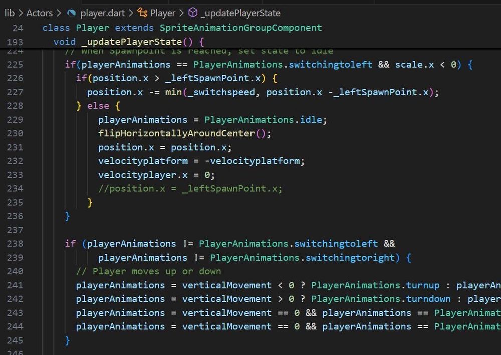This screenshot has width=501, height=355.
Task: Click '-velocityplatform' on line 232
Action: (x=252, y=161)
